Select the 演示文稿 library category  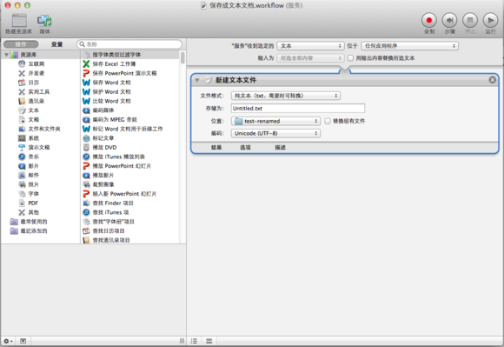pyautogui.click(x=34, y=147)
